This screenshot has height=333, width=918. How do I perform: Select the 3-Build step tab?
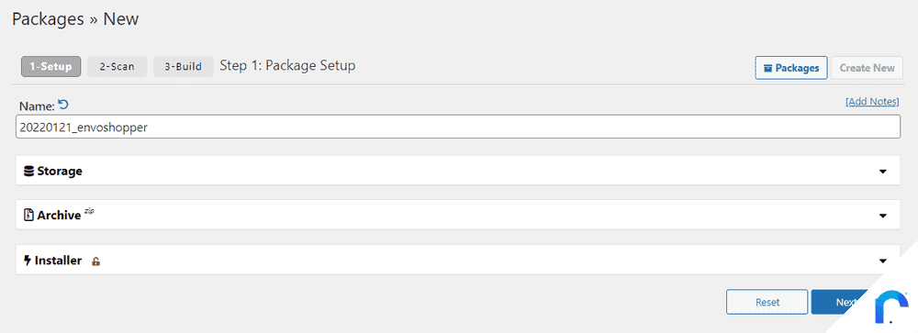184,67
